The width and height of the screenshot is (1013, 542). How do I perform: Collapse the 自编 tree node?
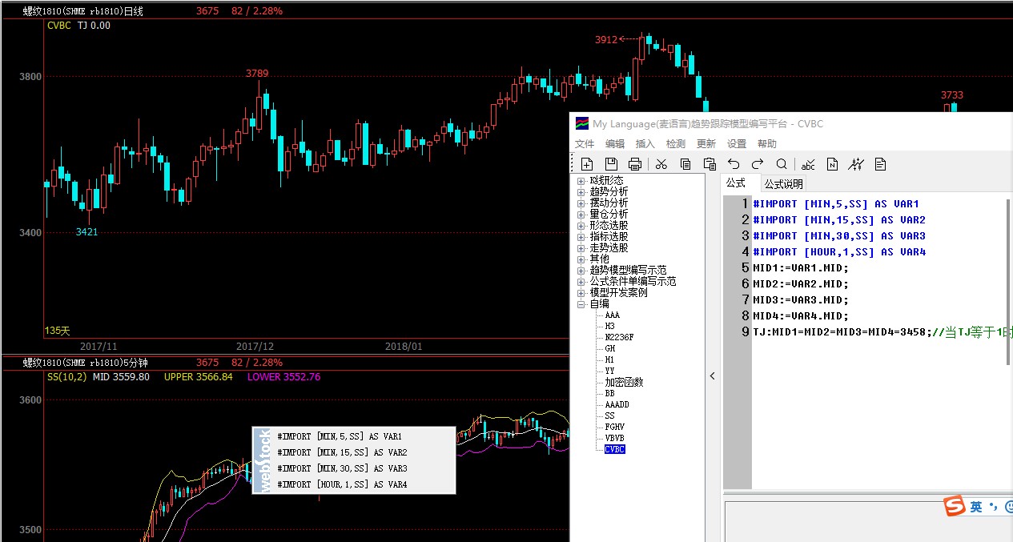(x=581, y=304)
